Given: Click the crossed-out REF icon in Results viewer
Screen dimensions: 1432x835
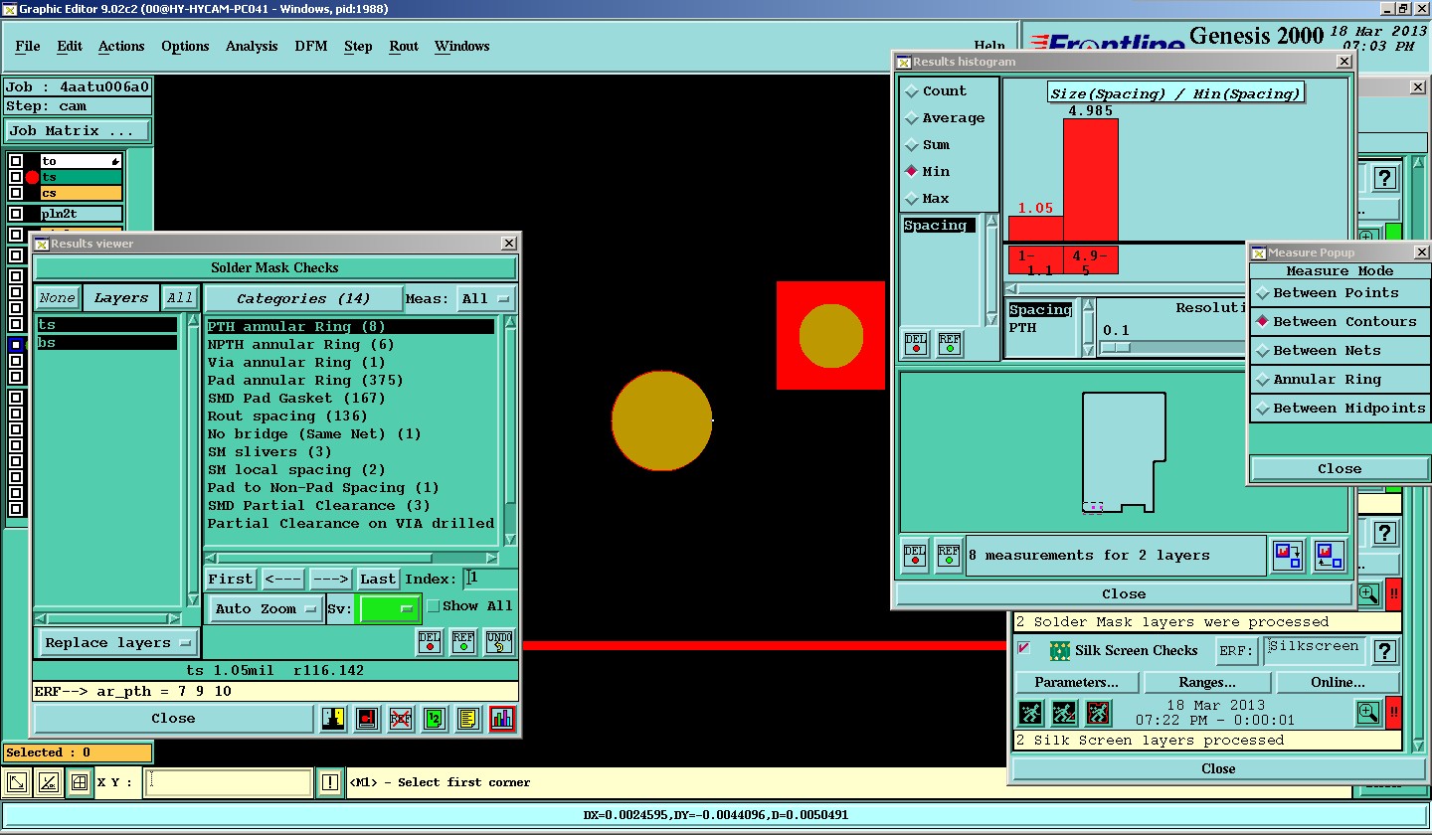Looking at the screenshot, I should [x=401, y=719].
